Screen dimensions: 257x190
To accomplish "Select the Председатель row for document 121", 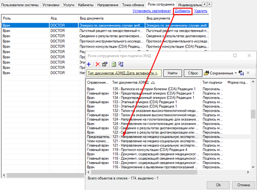I will 168,137.
